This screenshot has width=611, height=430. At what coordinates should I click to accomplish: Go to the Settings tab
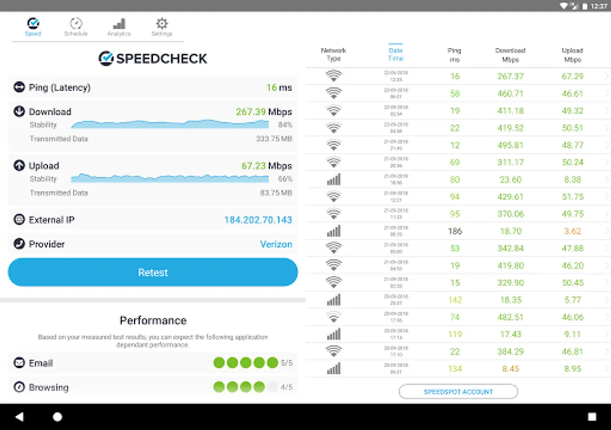(x=162, y=27)
